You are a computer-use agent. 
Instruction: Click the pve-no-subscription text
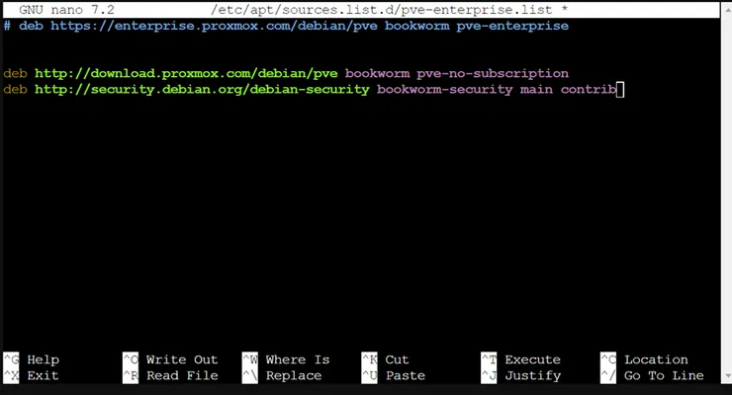(x=493, y=74)
